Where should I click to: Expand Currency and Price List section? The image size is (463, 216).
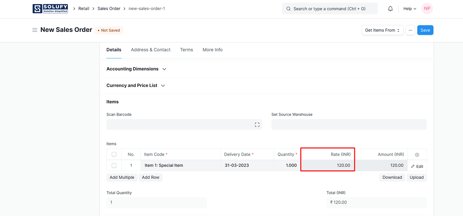(136, 86)
